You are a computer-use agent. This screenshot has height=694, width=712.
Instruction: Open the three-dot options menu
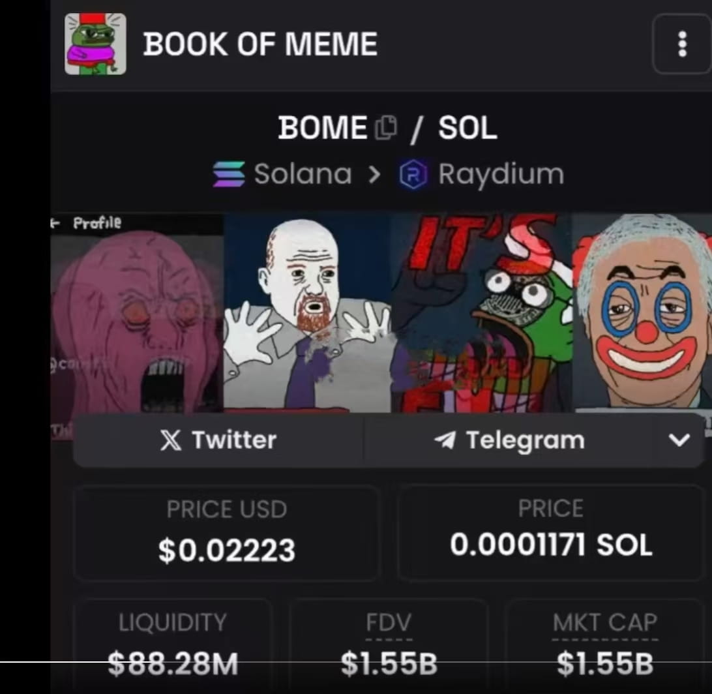click(681, 44)
